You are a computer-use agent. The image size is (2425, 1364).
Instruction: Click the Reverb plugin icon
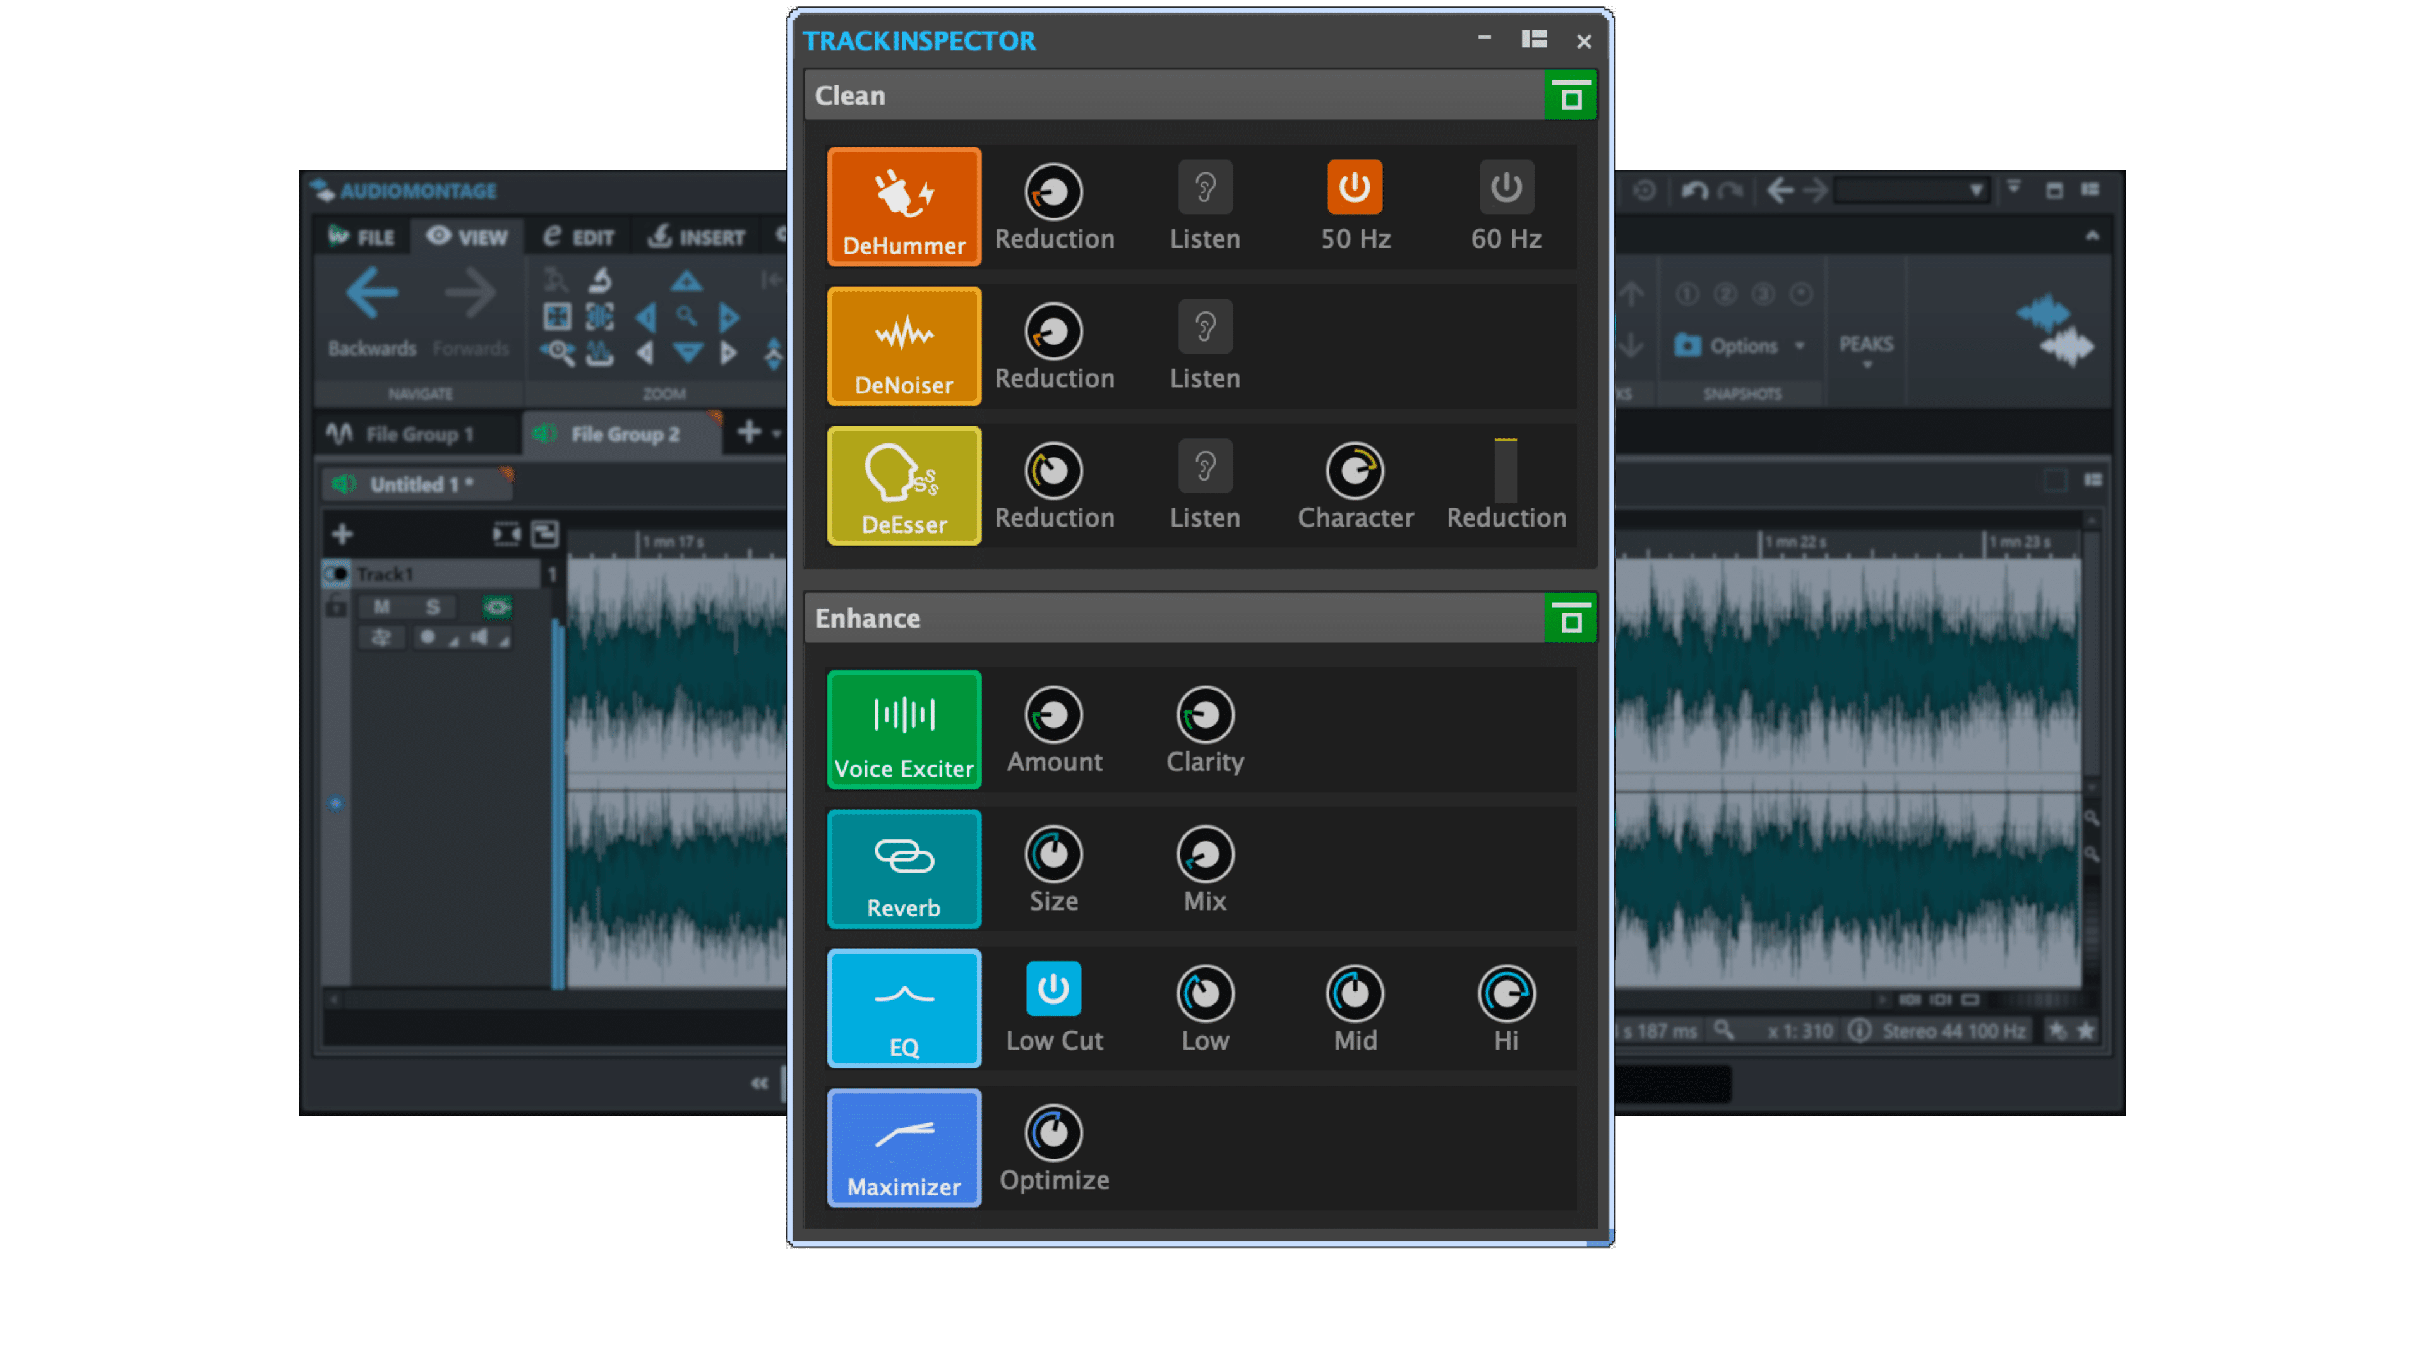pos(904,868)
